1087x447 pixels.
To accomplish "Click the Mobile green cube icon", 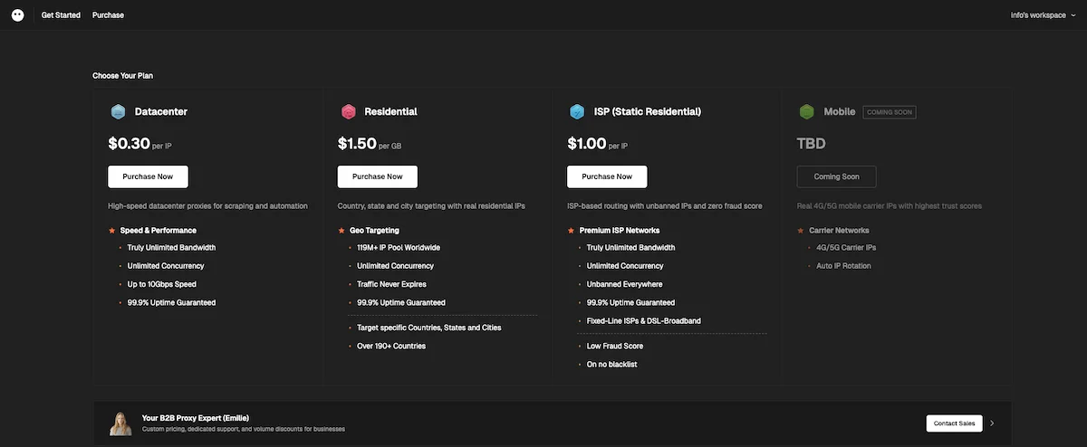I will (806, 112).
